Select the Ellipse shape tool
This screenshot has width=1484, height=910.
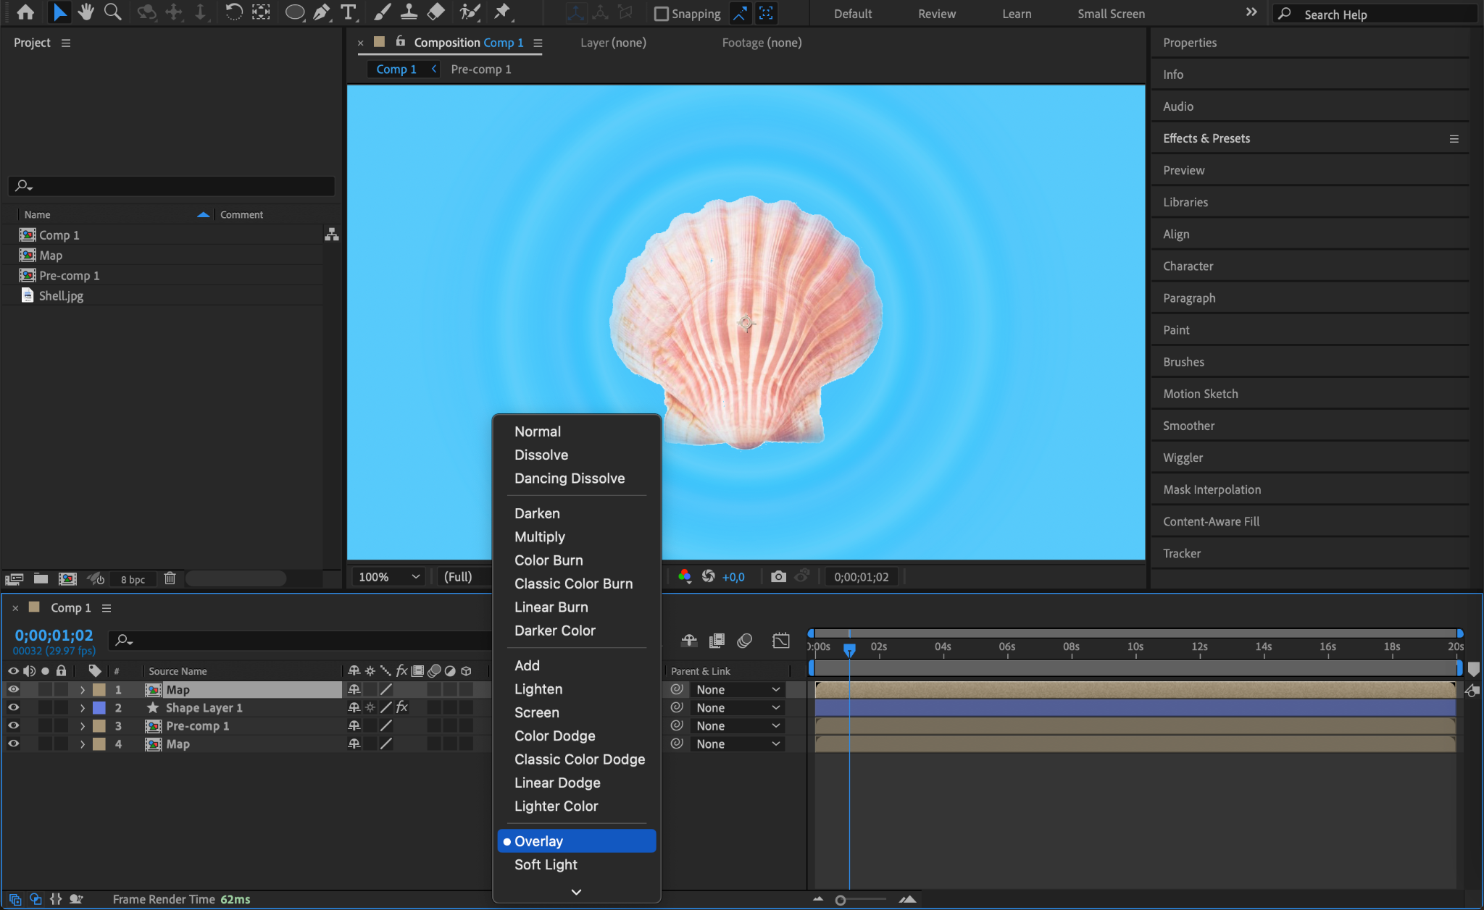pos(294,12)
